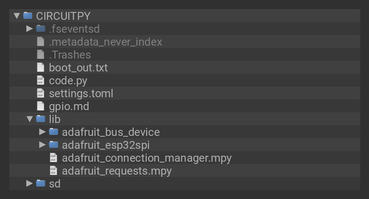
Task: Click the boot_out.txt file icon
Action: pos(41,68)
